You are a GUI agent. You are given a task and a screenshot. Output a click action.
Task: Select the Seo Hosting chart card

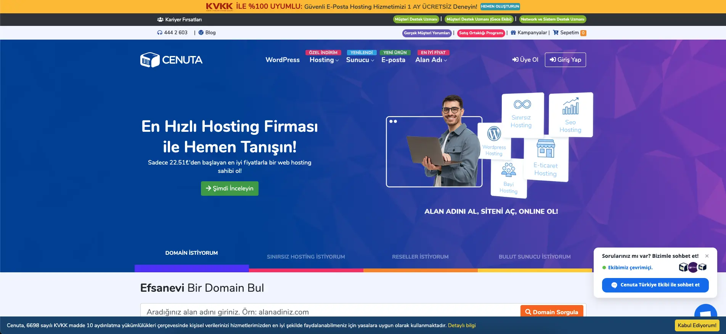tap(570, 115)
